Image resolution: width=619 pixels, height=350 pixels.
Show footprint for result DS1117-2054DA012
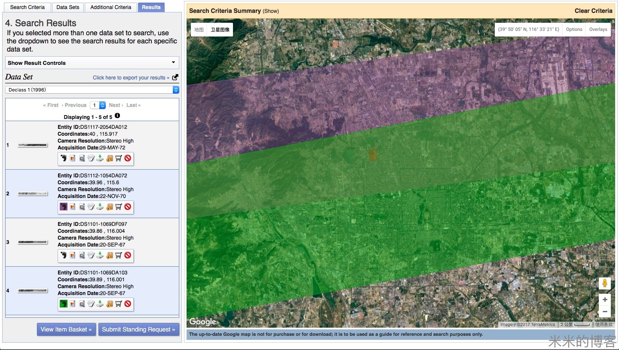point(64,158)
